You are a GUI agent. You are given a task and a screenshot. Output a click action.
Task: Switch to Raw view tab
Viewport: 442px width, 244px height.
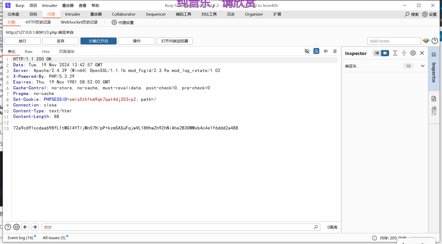click(x=29, y=51)
